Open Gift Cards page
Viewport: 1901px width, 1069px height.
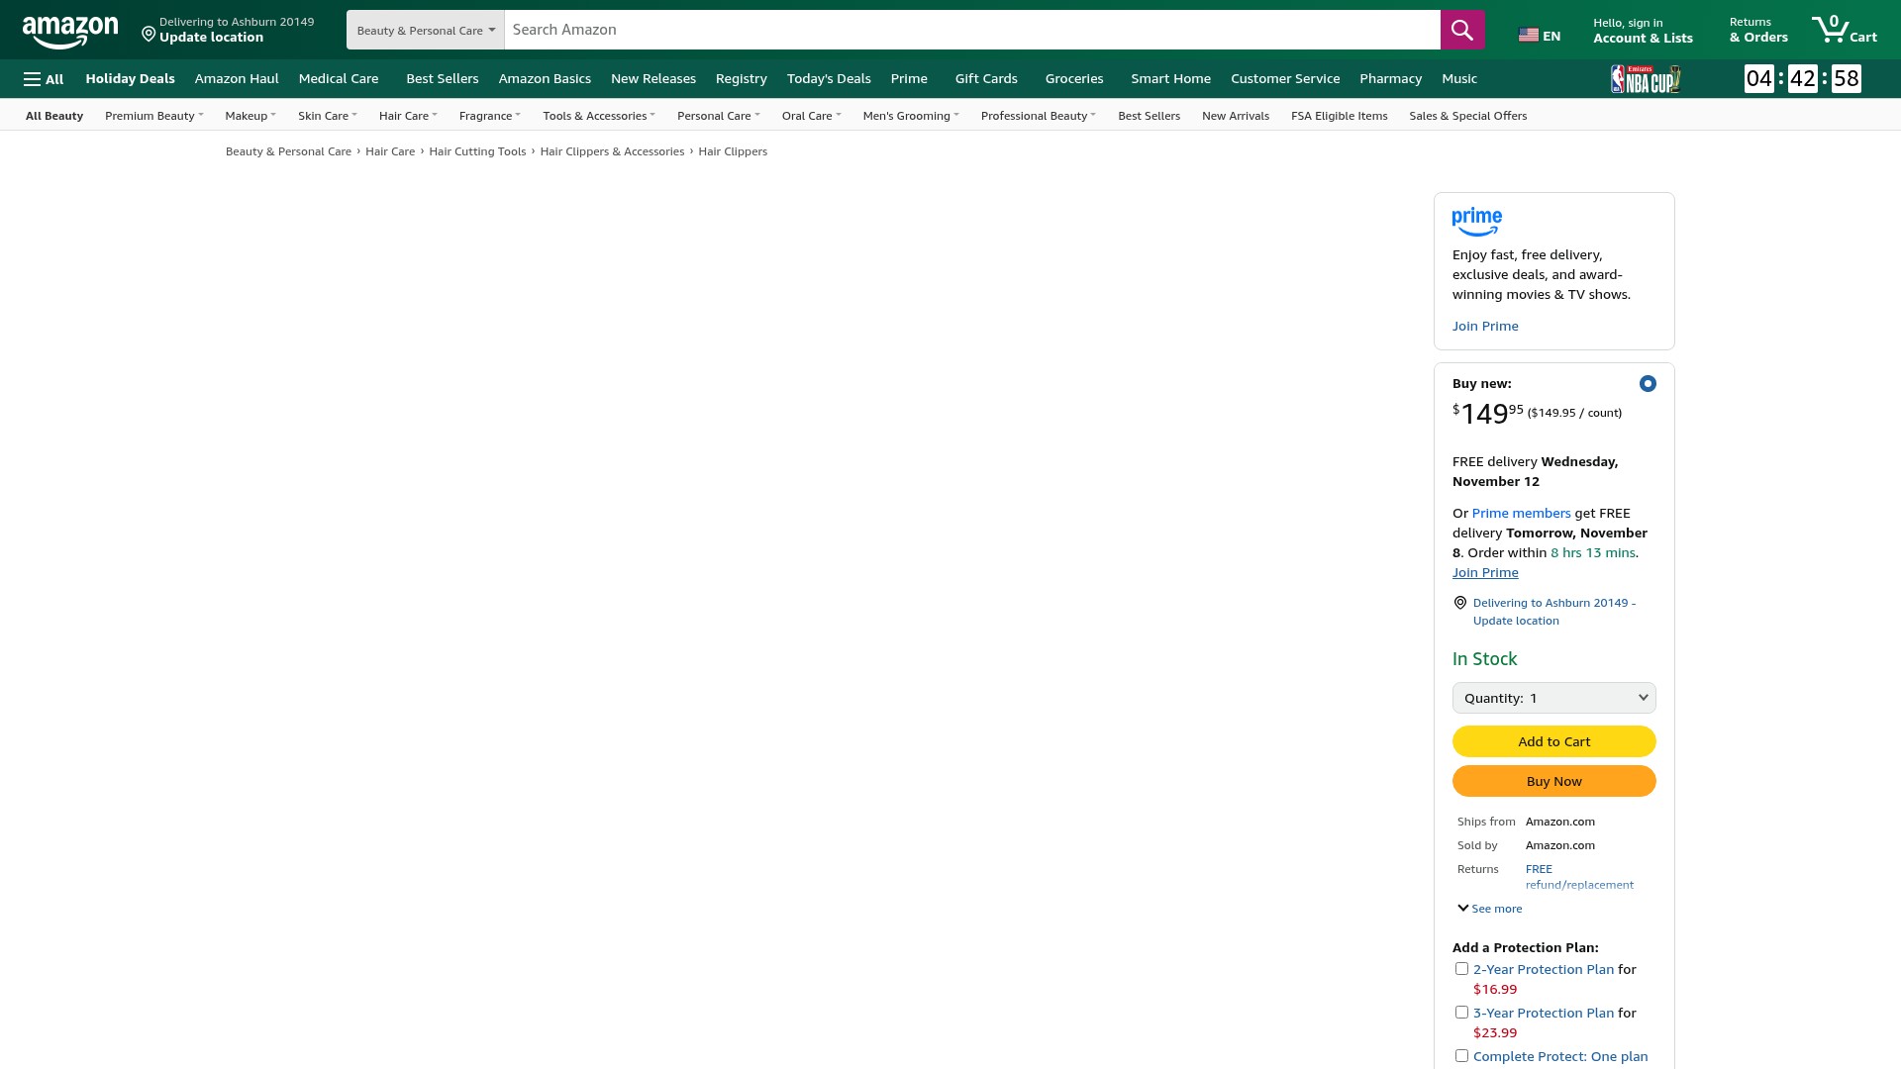click(986, 79)
